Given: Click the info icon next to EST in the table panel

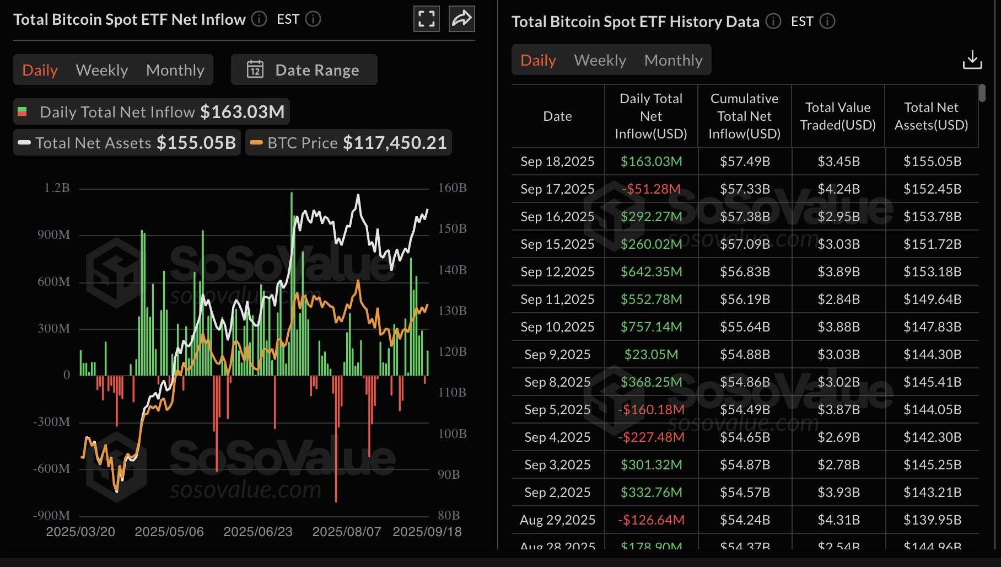Looking at the screenshot, I should [x=826, y=22].
